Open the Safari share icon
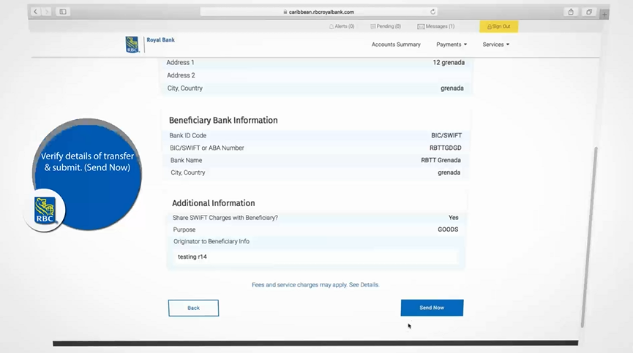Image resolution: width=633 pixels, height=353 pixels. (x=571, y=12)
